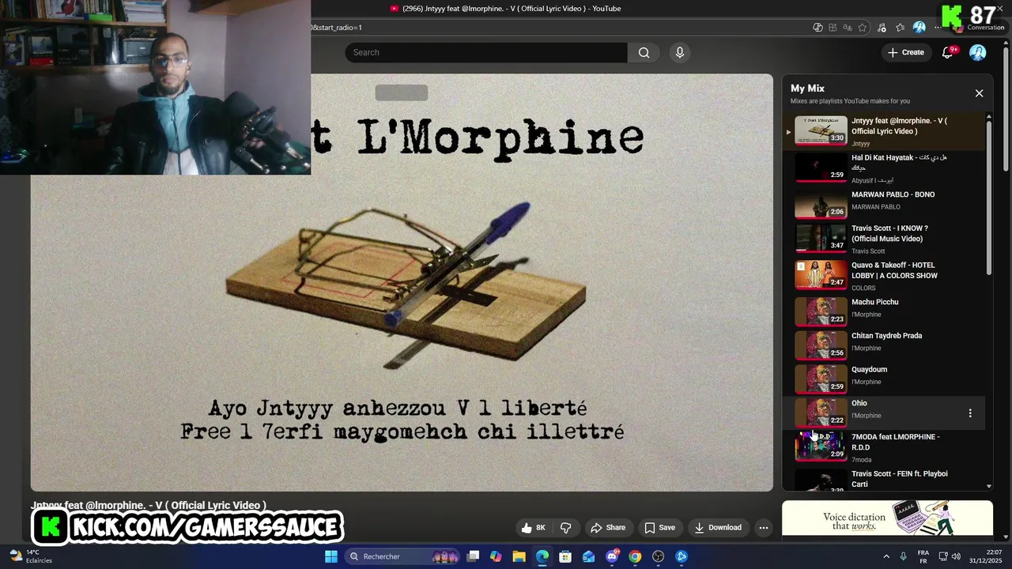Open the three-dot menu for Ohio
This screenshot has height=569, width=1012.
click(970, 413)
